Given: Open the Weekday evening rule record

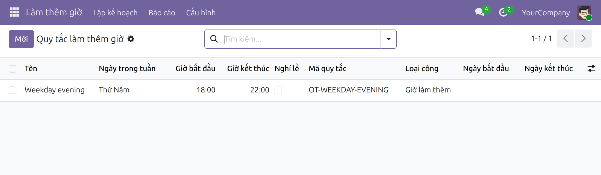Looking at the screenshot, I should [x=55, y=90].
